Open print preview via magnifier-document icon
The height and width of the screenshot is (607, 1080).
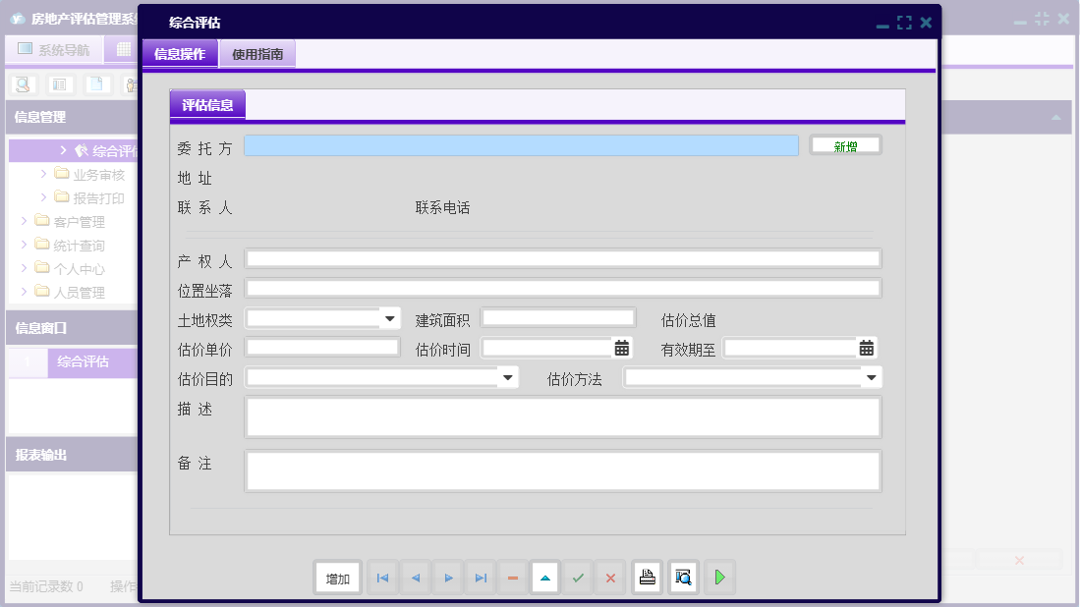[x=683, y=578]
